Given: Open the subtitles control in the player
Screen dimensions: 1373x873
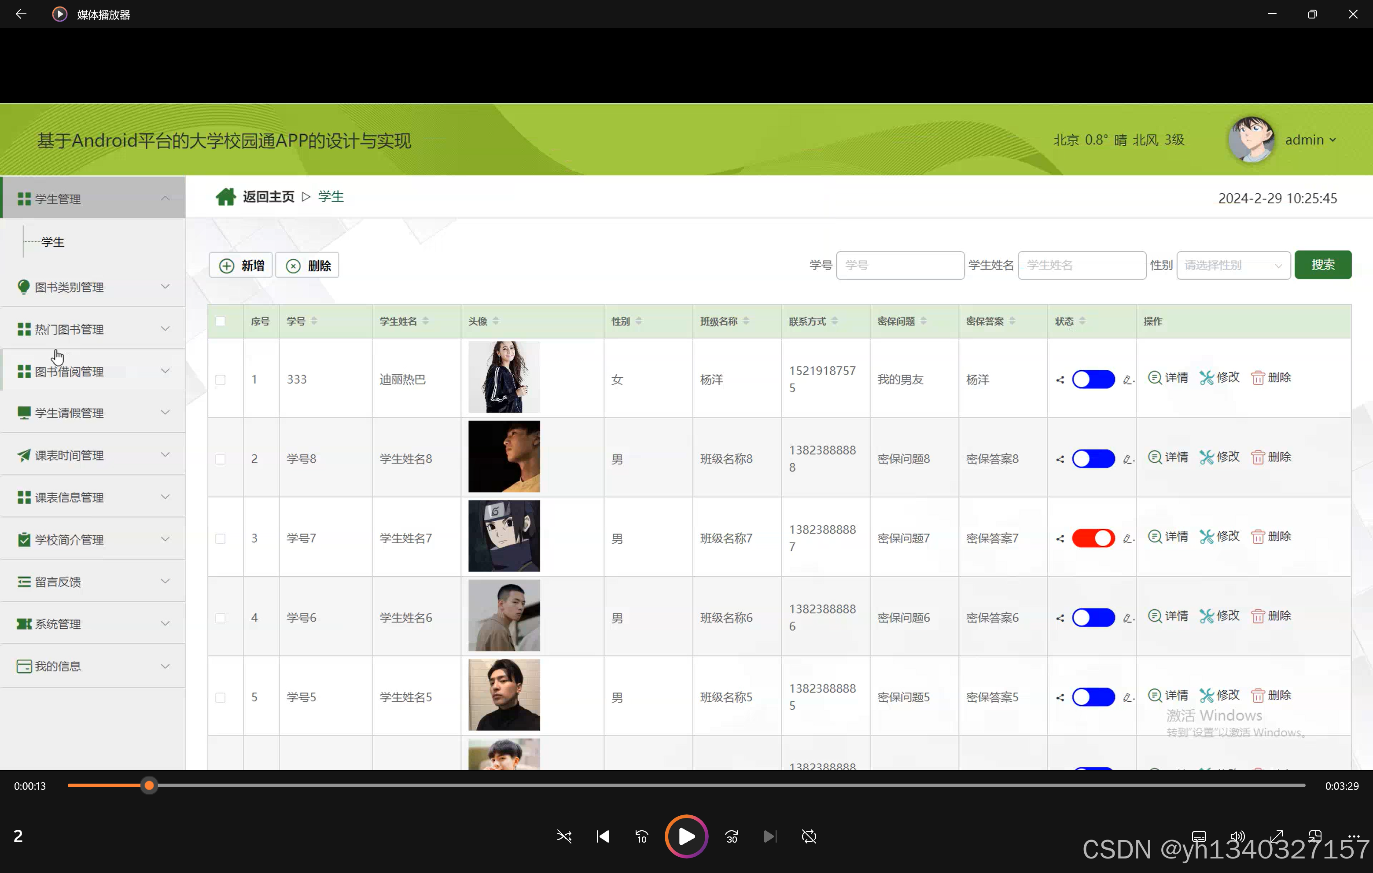Looking at the screenshot, I should point(1199,836).
